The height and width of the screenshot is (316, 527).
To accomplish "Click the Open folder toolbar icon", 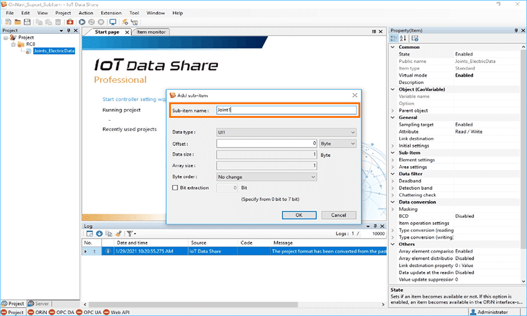I will pos(17,22).
